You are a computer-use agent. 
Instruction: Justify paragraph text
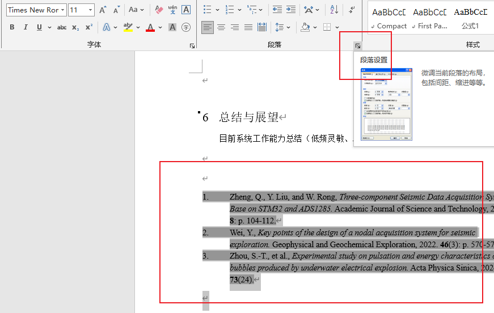248,27
